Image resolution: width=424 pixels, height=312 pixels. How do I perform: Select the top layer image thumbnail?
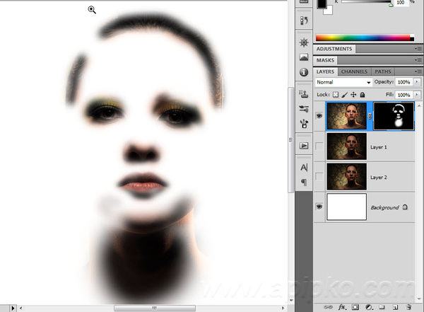(x=347, y=116)
